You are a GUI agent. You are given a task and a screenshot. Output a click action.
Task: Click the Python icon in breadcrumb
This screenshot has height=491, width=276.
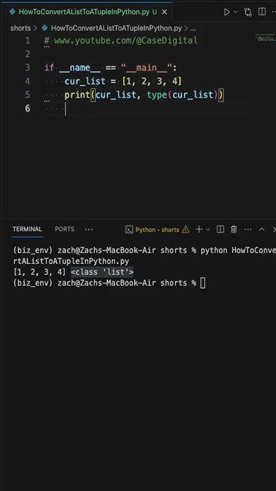click(x=45, y=28)
